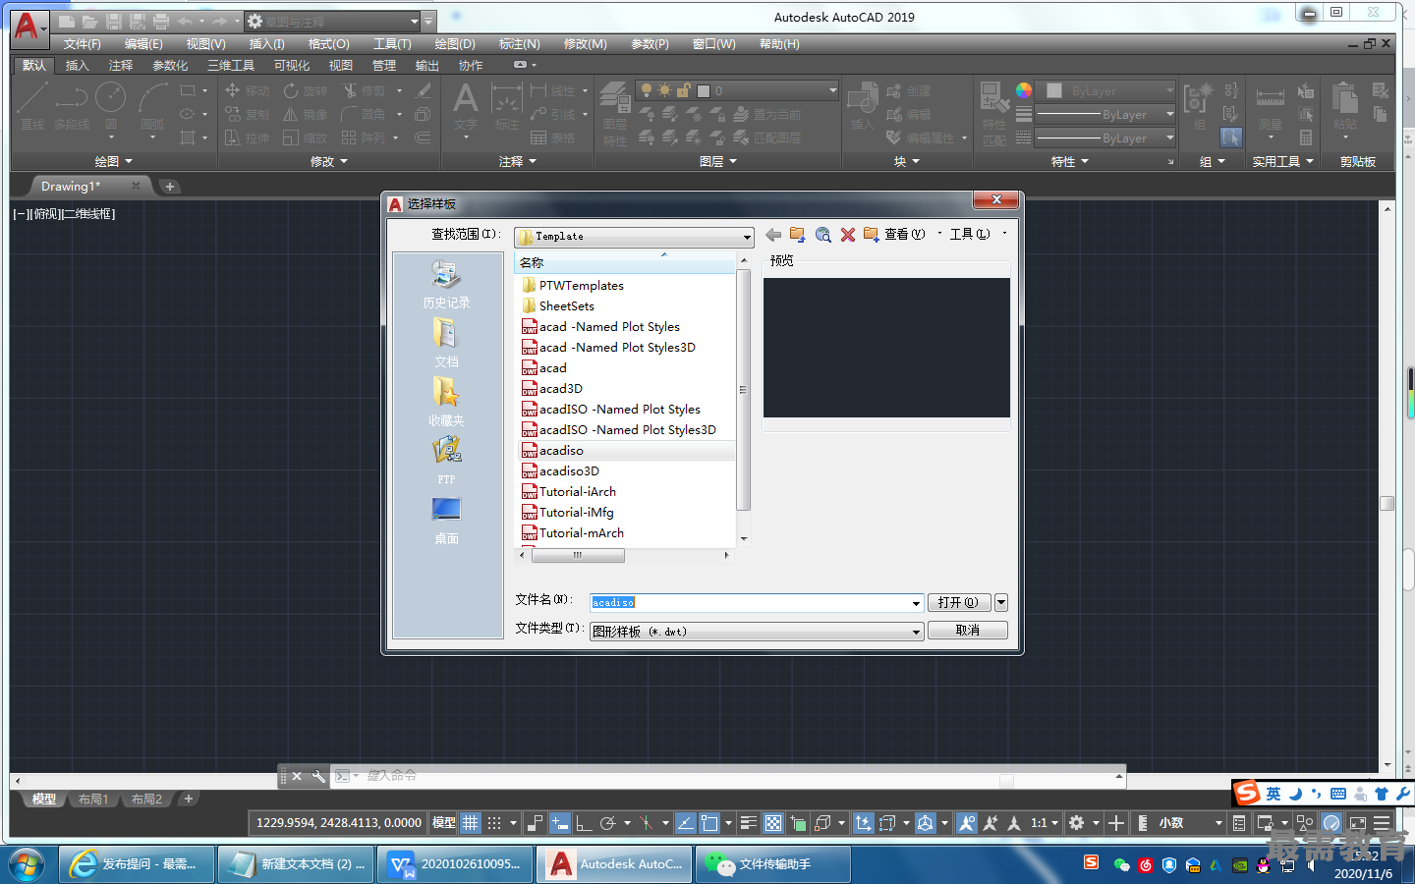Screen dimensions: 1415x884
Task: Click the file name input field
Action: [x=750, y=603]
